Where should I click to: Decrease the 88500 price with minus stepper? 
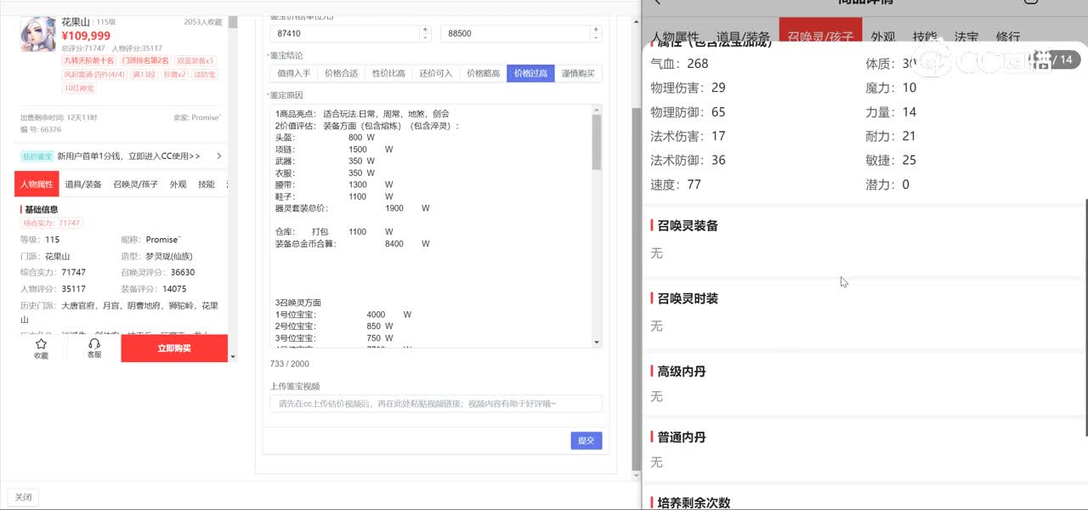coord(595,37)
